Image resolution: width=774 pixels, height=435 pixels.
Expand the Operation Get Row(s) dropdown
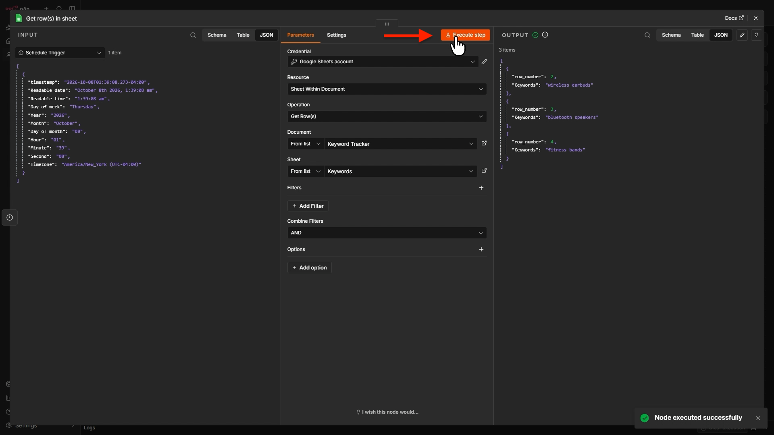(x=387, y=116)
